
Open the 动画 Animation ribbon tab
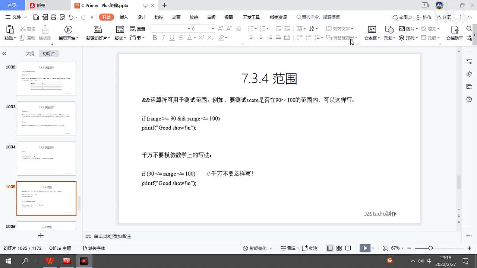click(x=176, y=17)
